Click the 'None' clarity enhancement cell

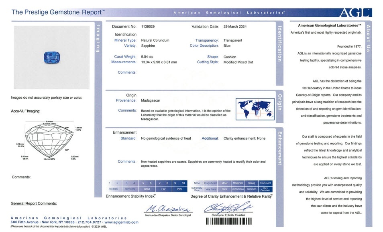coord(197,183)
